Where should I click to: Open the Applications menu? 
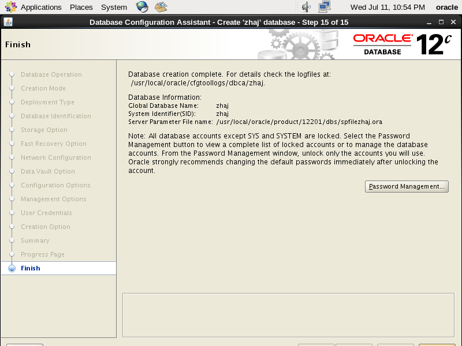(x=41, y=7)
